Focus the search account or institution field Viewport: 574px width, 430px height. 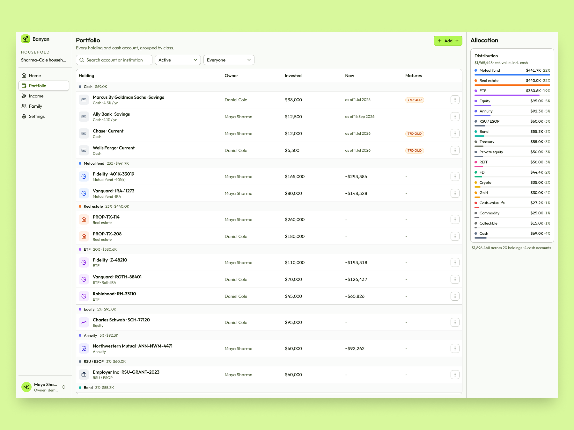114,60
